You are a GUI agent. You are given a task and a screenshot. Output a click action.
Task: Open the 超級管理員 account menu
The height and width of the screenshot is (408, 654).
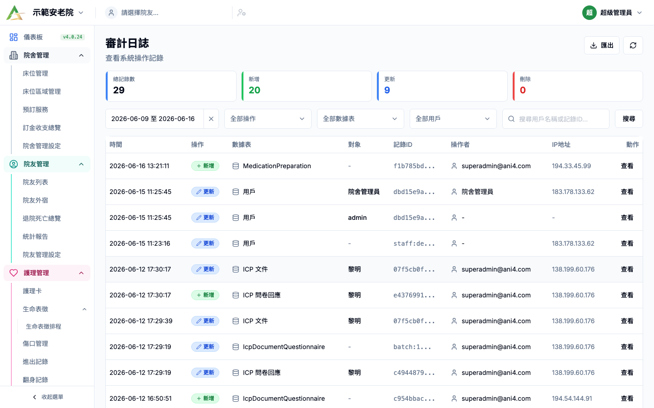[612, 13]
